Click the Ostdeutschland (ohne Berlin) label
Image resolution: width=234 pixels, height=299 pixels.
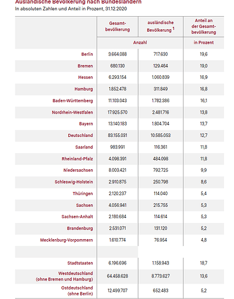77,291
